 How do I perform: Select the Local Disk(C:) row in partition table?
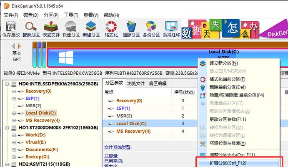(x=150, y=124)
